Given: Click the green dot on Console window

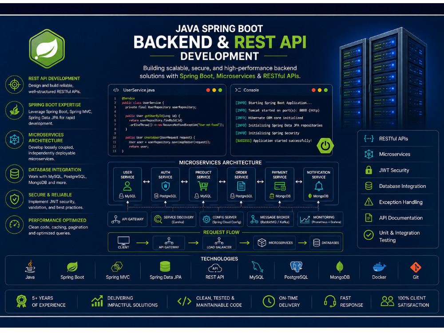Looking at the screenshot, I should tap(325, 90).
